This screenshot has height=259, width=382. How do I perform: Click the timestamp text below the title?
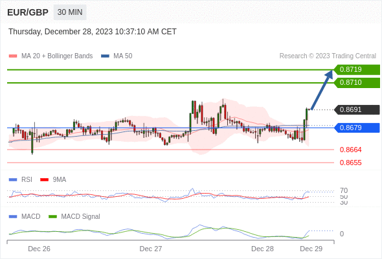[93, 32]
